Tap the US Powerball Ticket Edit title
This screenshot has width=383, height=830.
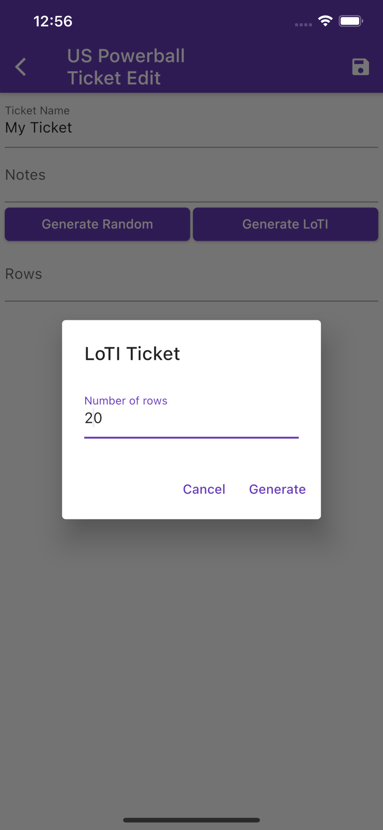(x=126, y=67)
